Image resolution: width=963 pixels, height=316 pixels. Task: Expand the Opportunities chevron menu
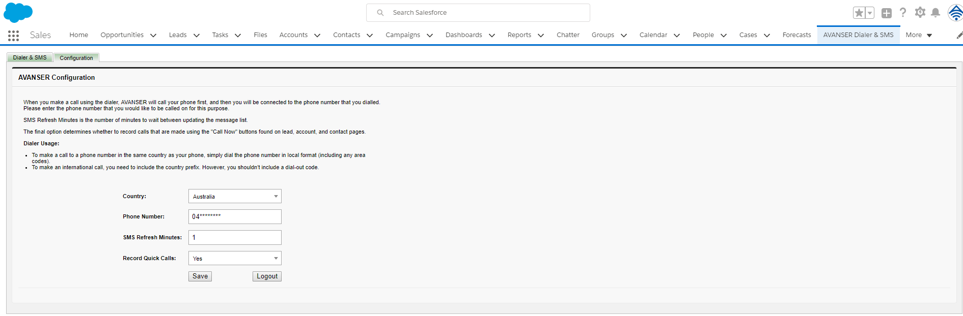point(153,36)
